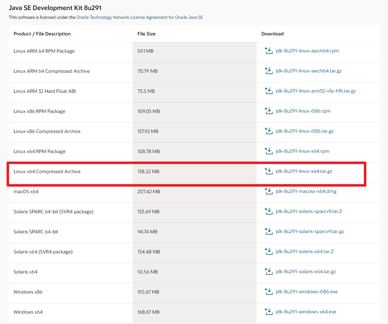Click download icon for jdk-8u291-solaris-x64.tar.gz
Screen dimensions: 388x324
coord(269,271)
